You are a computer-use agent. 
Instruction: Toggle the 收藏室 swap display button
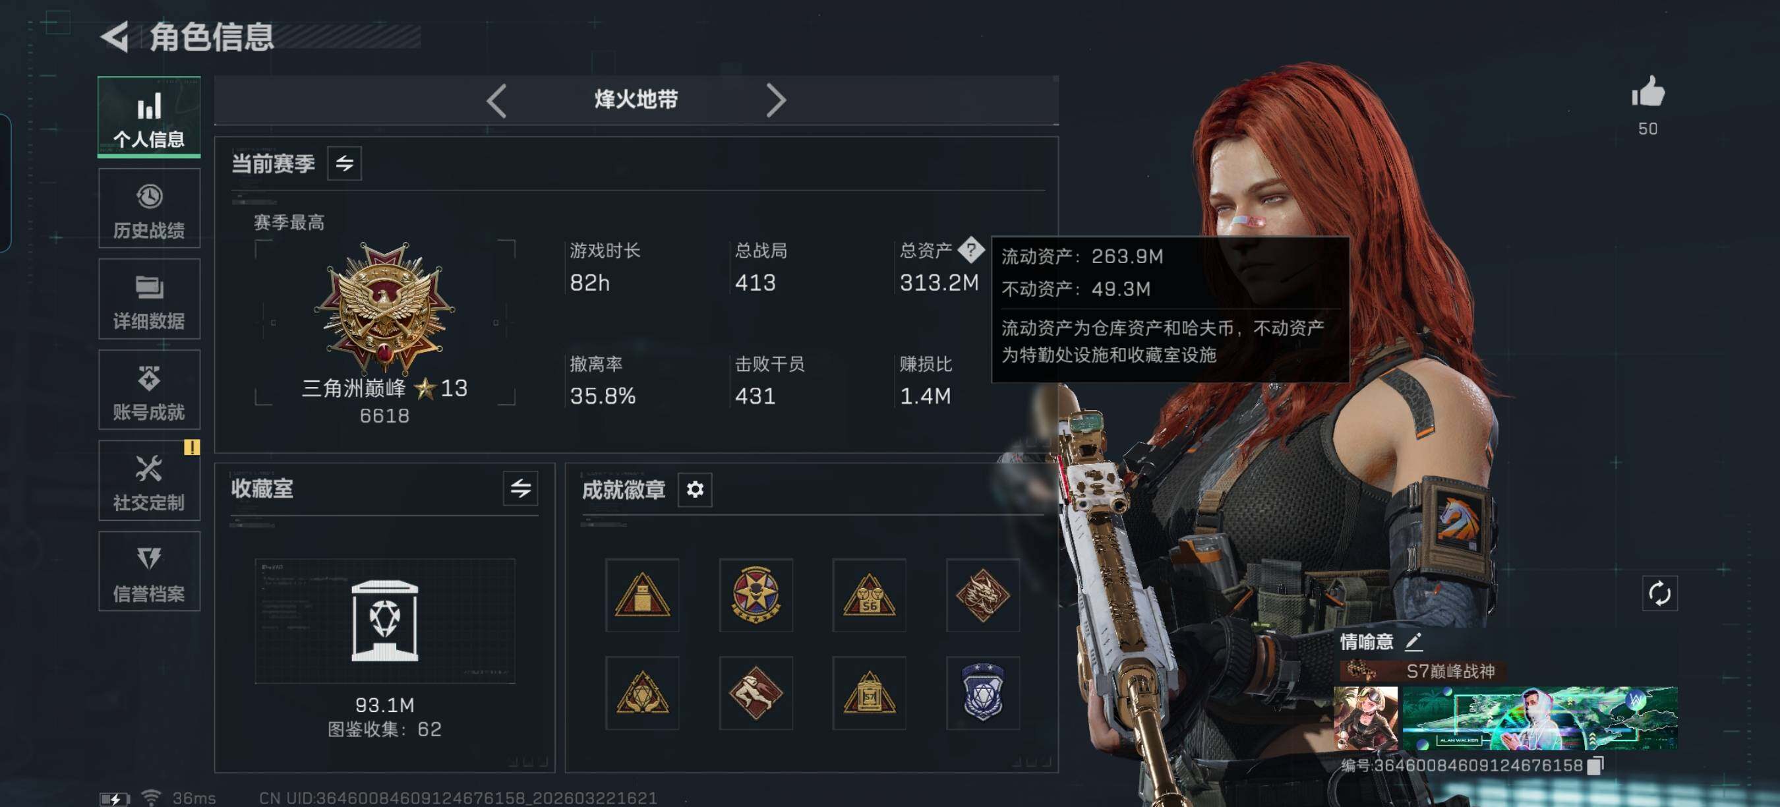520,489
